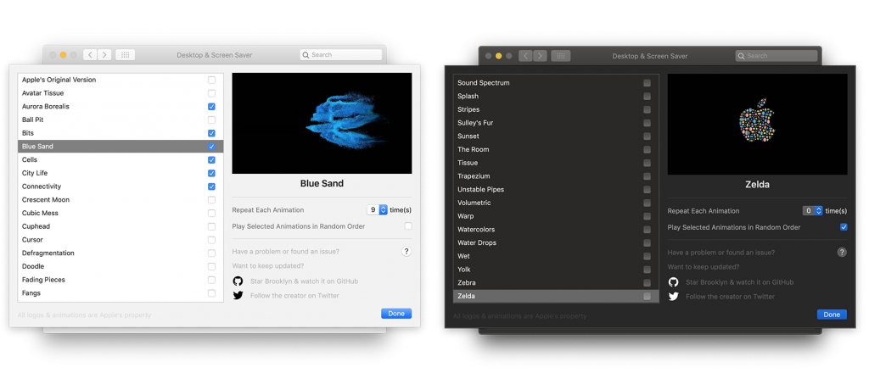Enable the Zelda checkbox
This screenshot has height=384, width=869.
point(648,296)
